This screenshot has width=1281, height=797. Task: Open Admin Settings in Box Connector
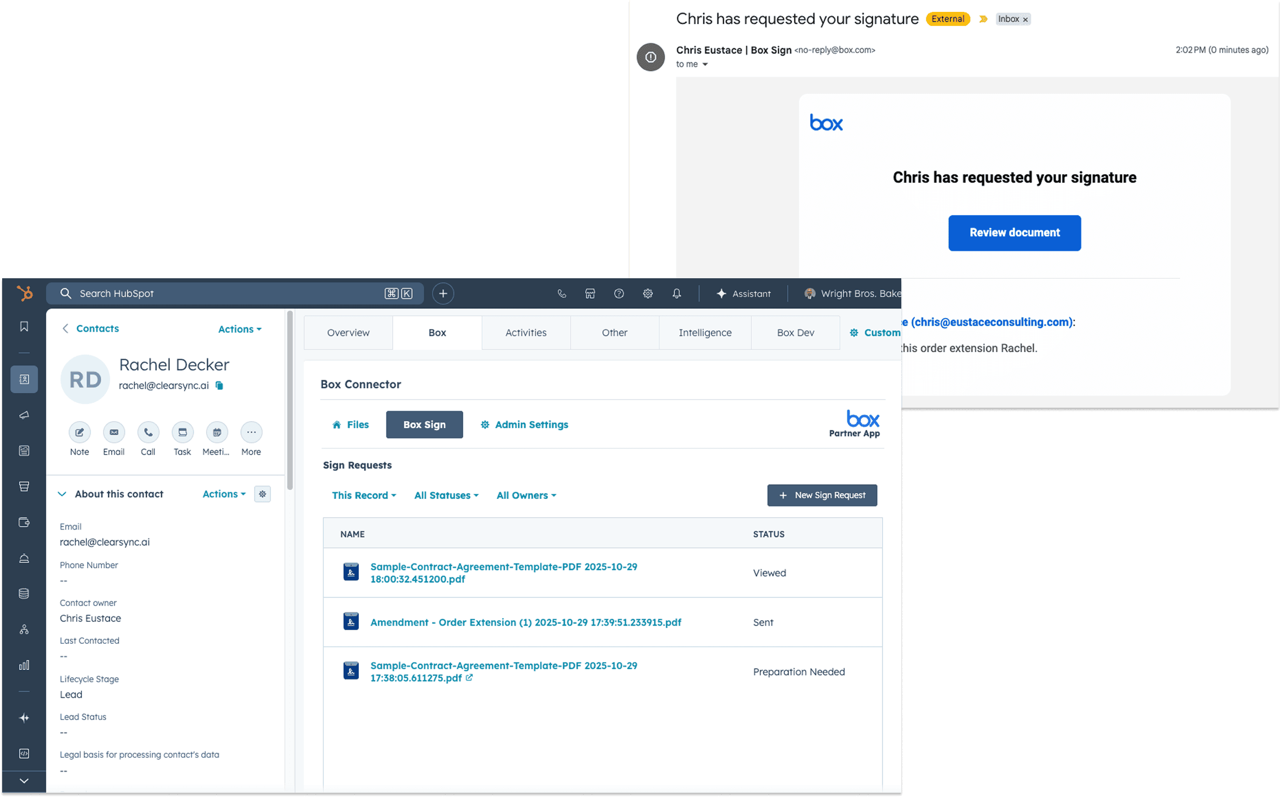point(524,424)
